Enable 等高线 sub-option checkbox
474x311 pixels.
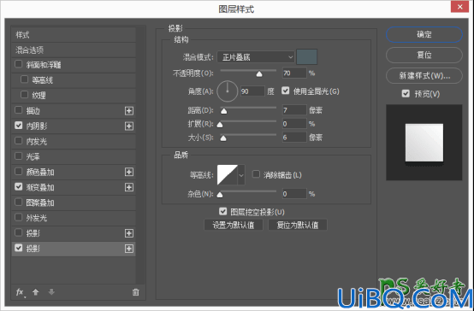click(25, 79)
